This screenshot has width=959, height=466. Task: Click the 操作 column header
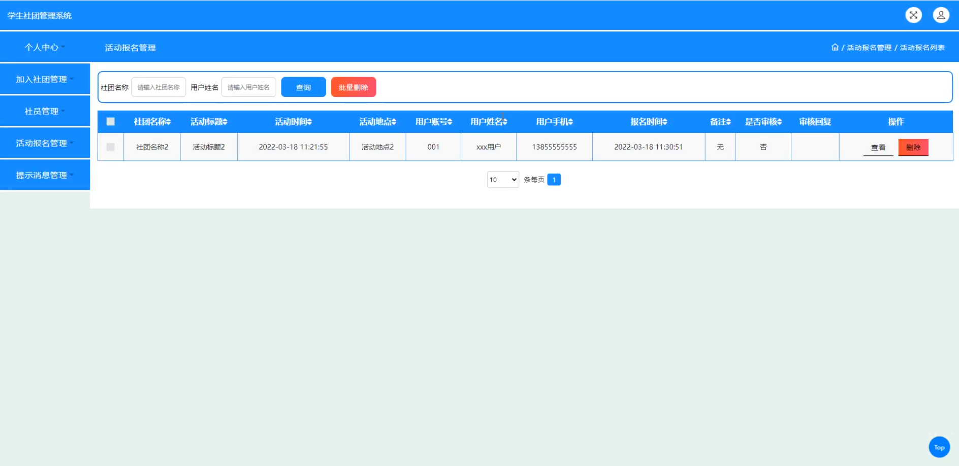click(x=896, y=122)
